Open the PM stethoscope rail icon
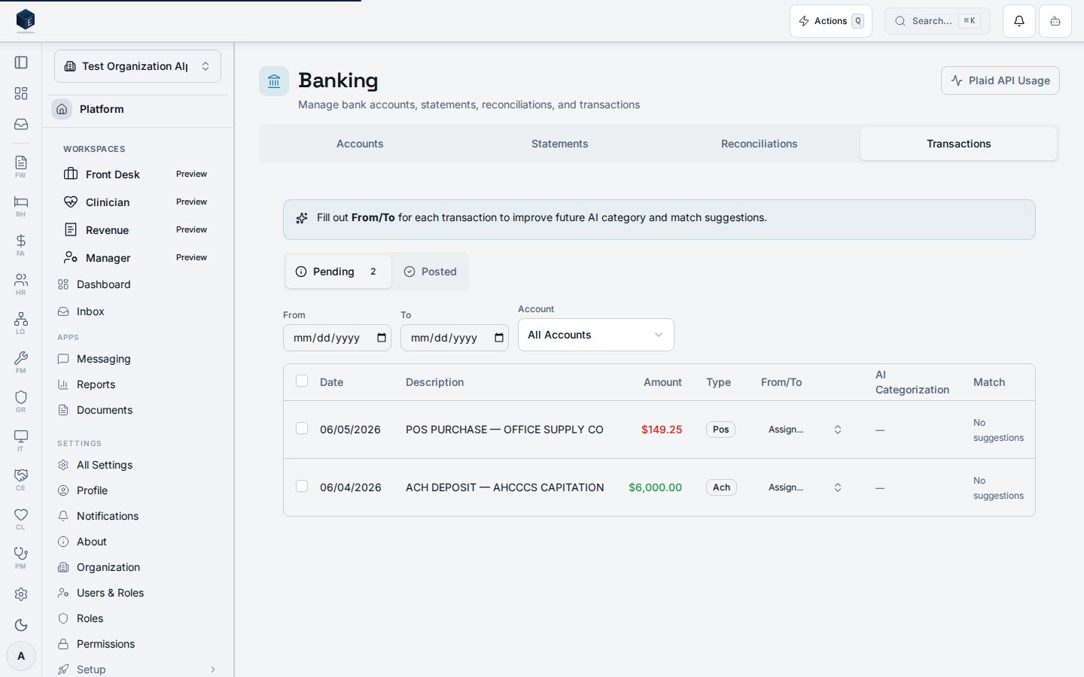Screen dimensions: 1084x677 [x=21, y=557]
